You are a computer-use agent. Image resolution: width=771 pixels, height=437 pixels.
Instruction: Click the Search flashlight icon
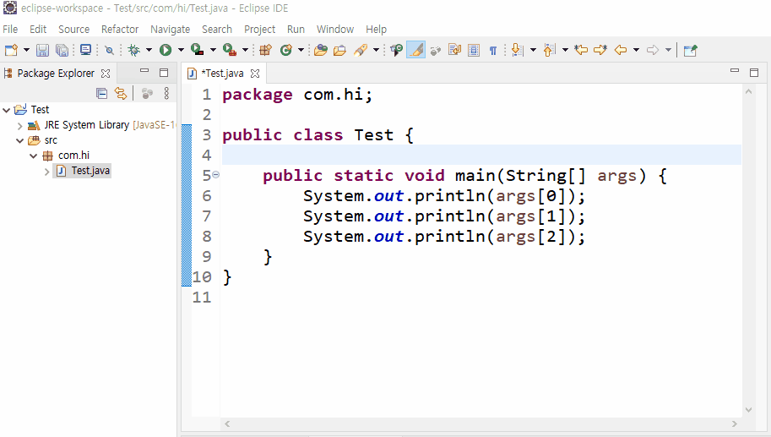[361, 50]
